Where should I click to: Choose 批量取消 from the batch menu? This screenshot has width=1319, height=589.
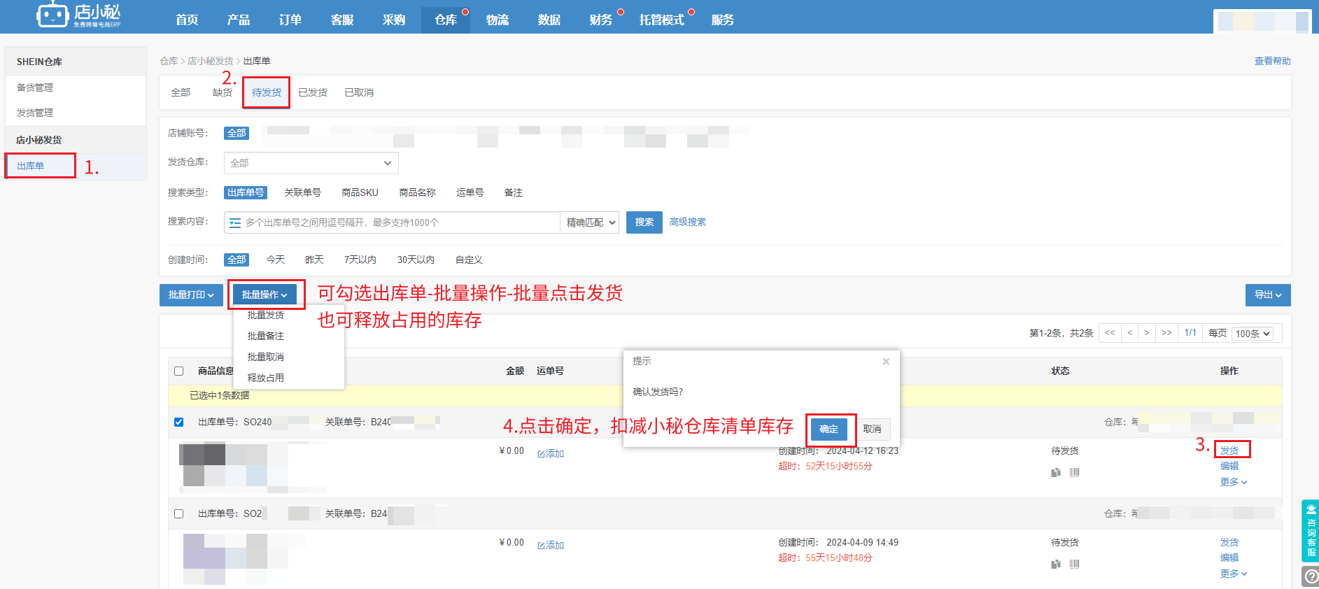[266, 357]
